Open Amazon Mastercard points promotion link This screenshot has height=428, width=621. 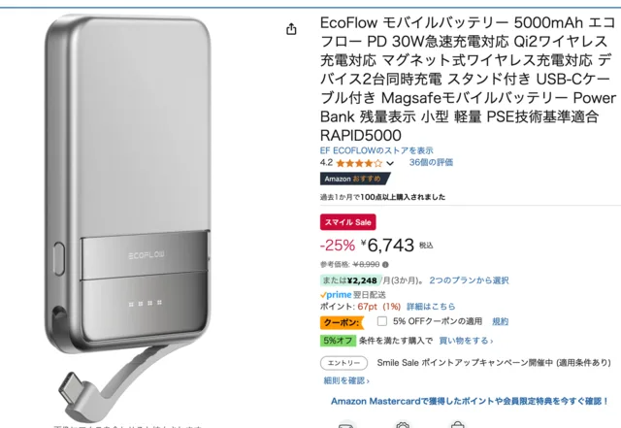coord(470,401)
